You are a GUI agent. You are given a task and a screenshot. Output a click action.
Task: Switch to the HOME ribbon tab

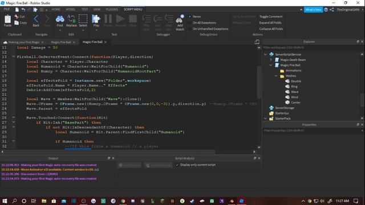pos(56,9)
